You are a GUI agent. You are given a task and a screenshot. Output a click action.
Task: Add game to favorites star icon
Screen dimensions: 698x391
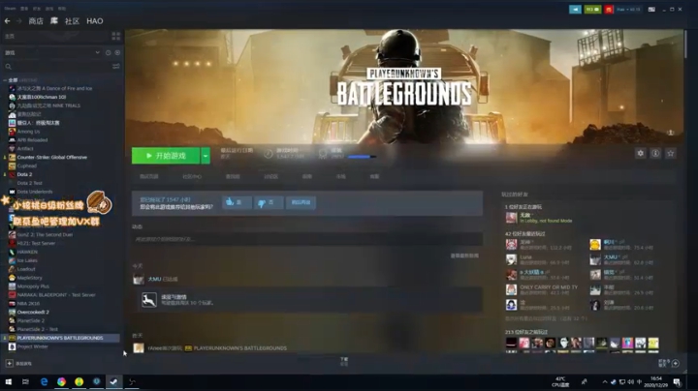coord(671,153)
